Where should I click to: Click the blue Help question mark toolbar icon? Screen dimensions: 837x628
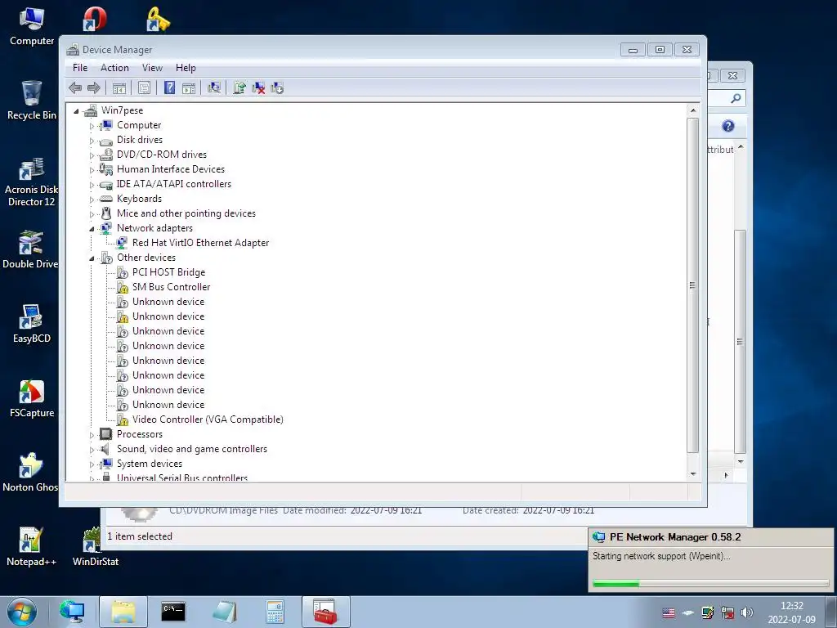pos(169,87)
